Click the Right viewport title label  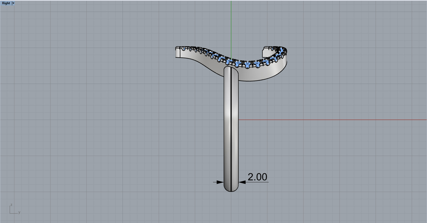(6, 3)
